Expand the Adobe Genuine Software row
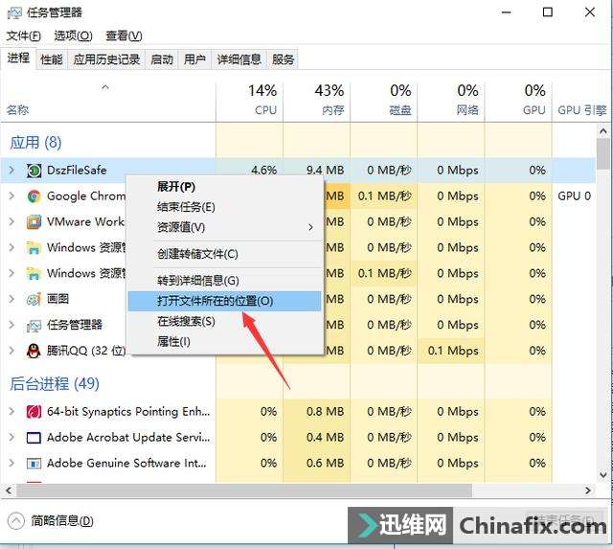Viewport: 613px width, 549px height. 11,463
